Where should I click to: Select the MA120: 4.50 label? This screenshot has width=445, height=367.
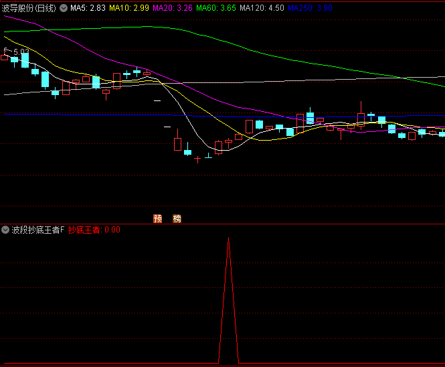coord(262,8)
